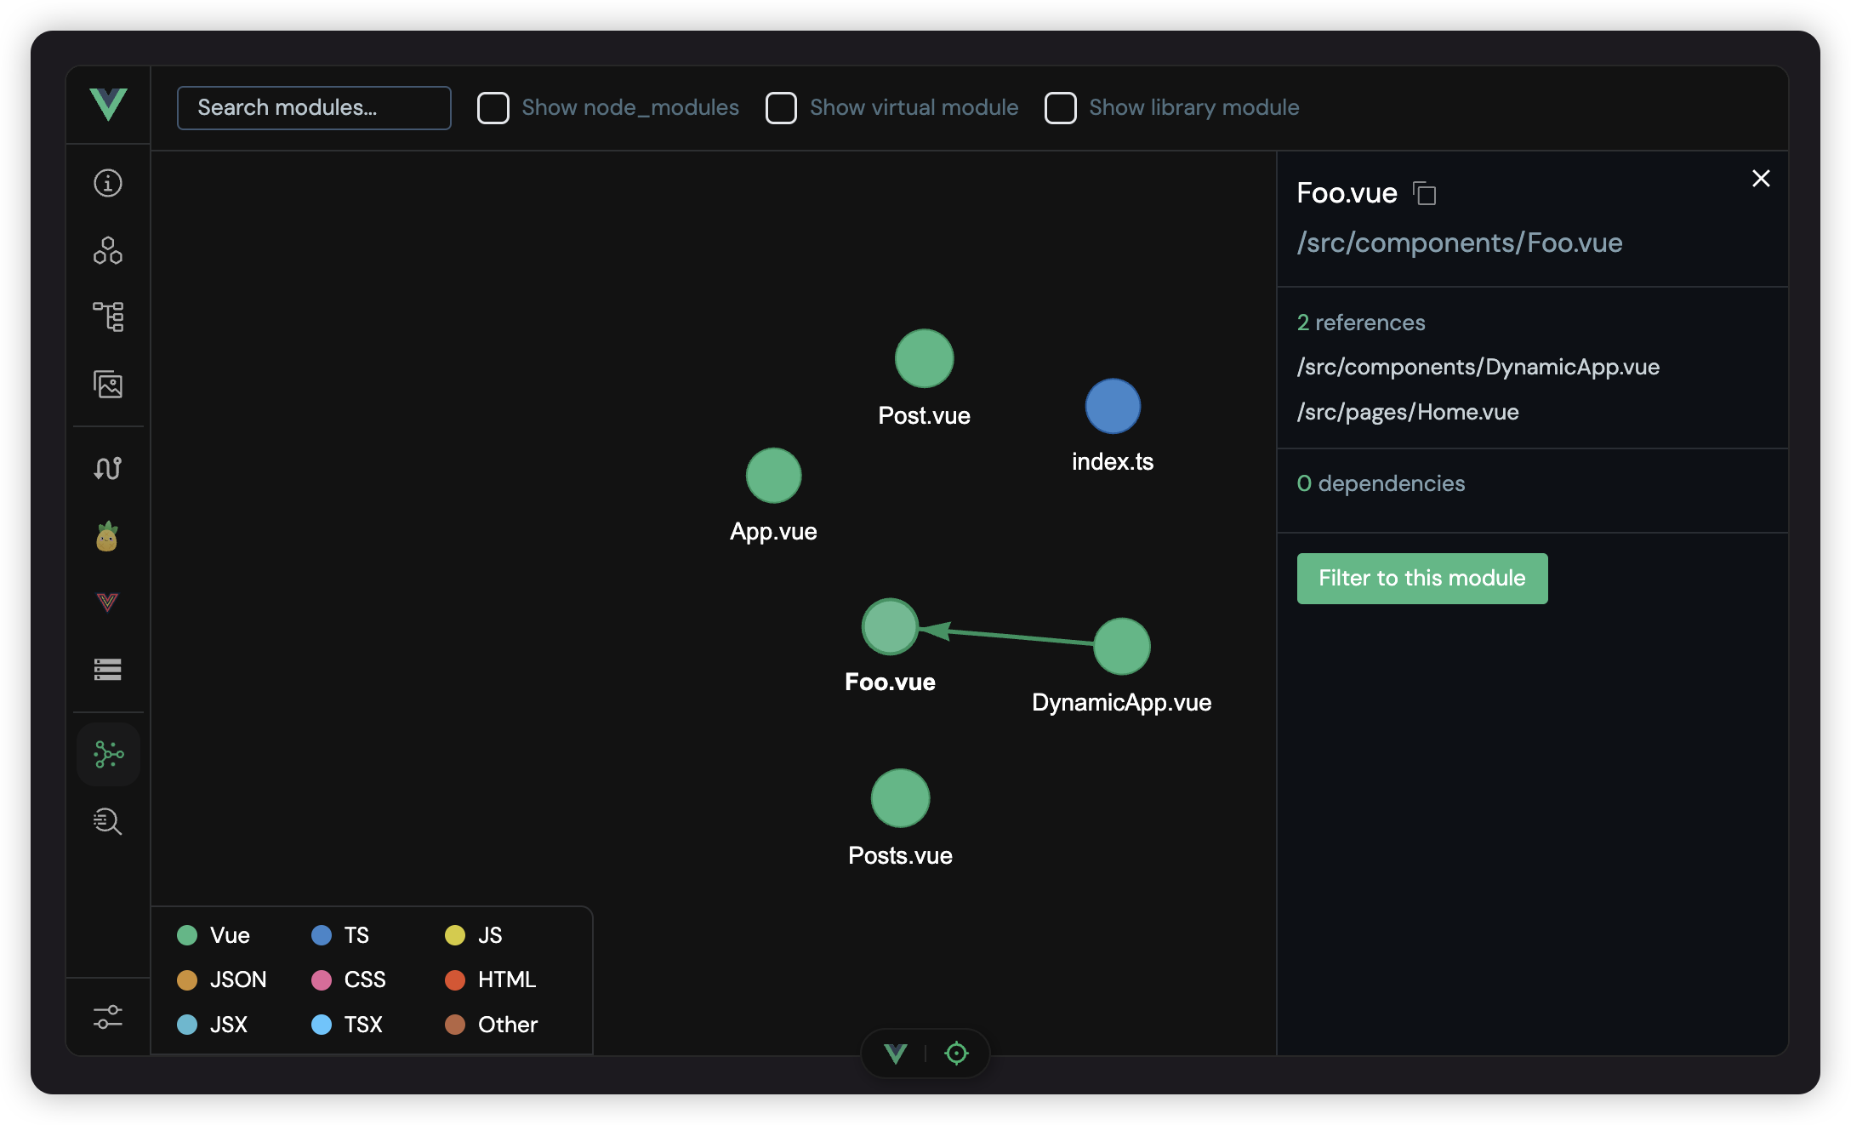Open the Routes icon in sidebar
Image resolution: width=1851 pixels, height=1125 pixels.
coord(108,467)
